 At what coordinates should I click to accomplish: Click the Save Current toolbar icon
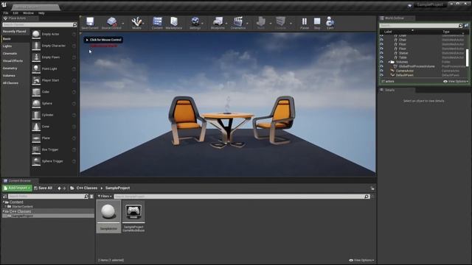[90, 21]
